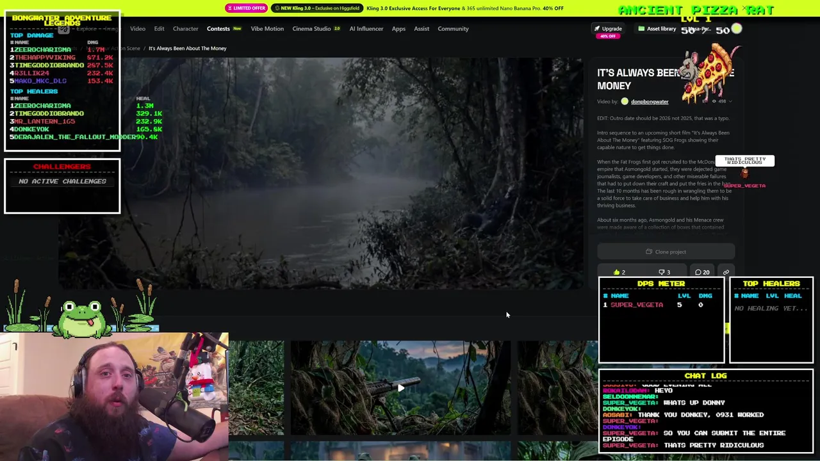
Task: Open Cinema Studio 2.0
Action: (316, 29)
